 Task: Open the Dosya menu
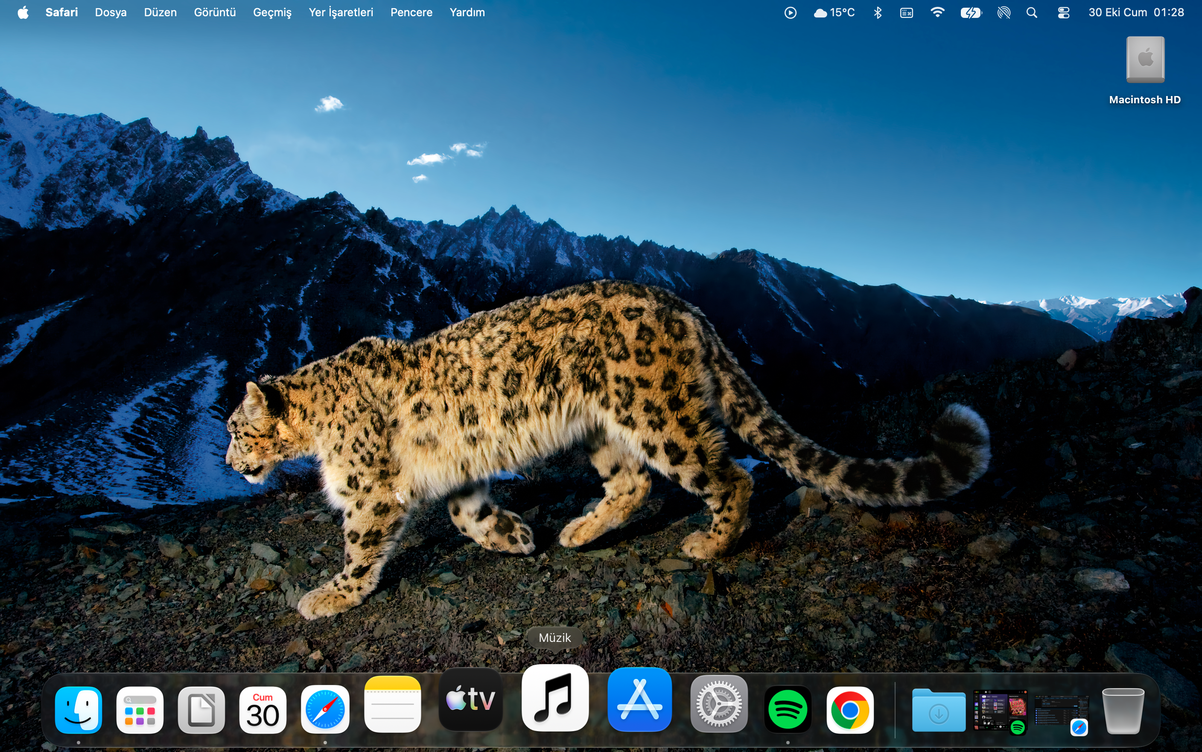pyautogui.click(x=111, y=12)
